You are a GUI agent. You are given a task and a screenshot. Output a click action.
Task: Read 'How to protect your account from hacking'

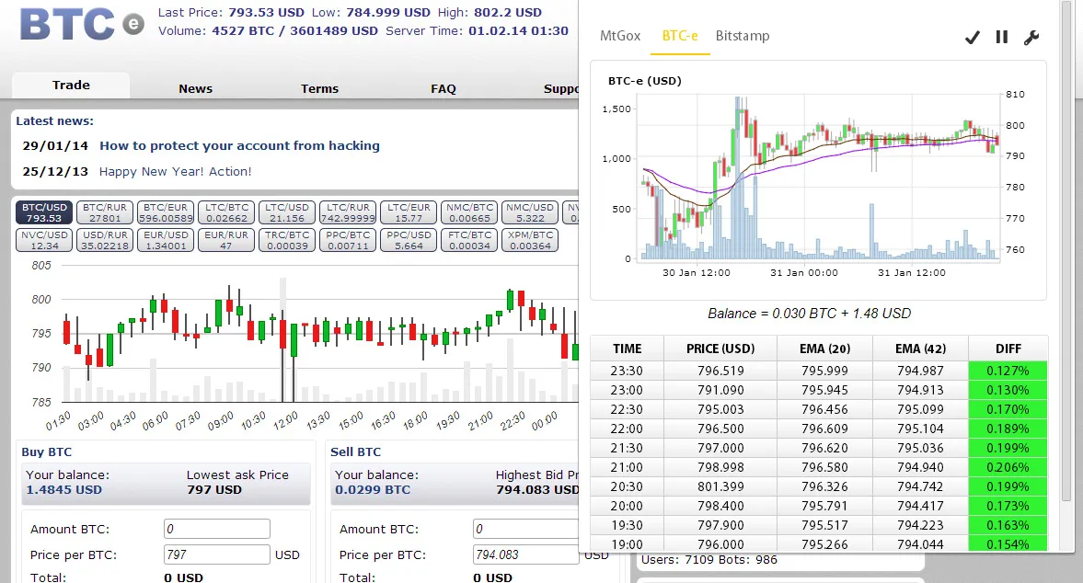coord(239,145)
